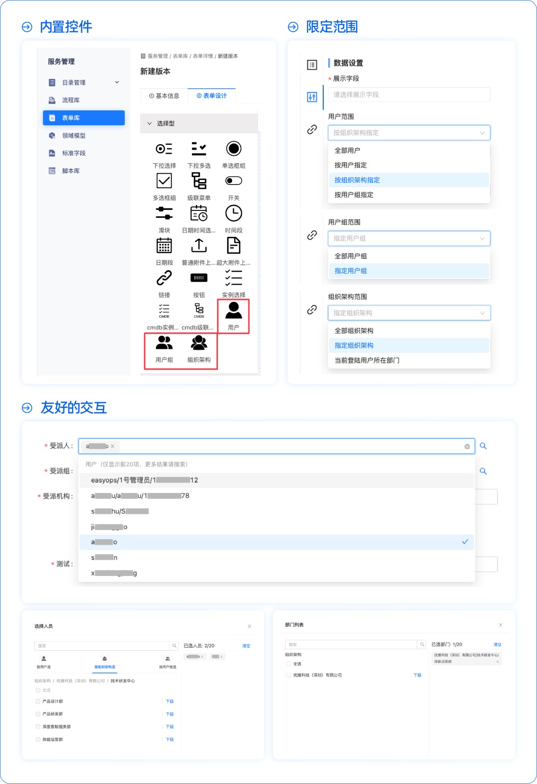Pick the 多选框组 checkbox group control
Image resolution: width=537 pixels, height=784 pixels.
coord(164,181)
